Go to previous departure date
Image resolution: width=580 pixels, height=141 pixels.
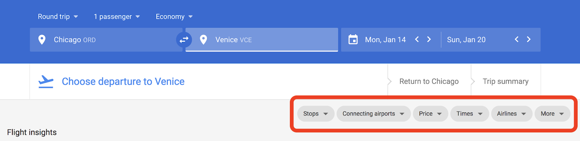click(417, 39)
